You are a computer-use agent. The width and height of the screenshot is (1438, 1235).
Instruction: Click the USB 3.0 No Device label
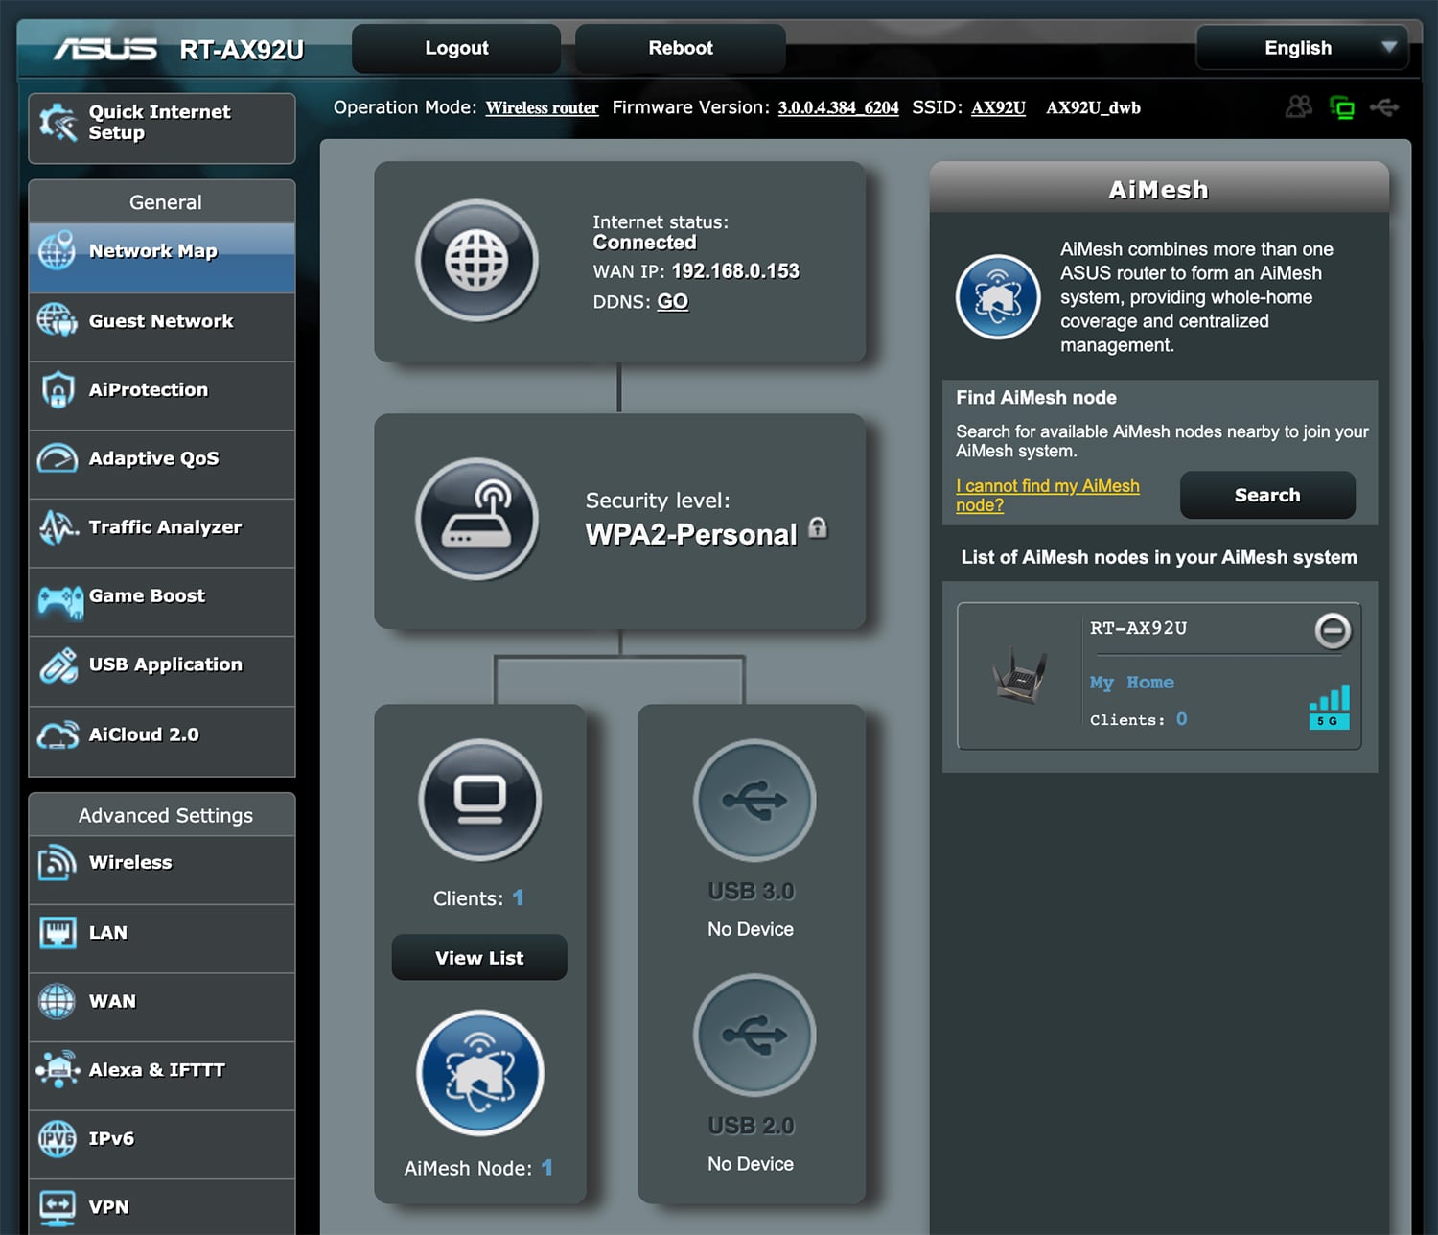click(x=751, y=929)
